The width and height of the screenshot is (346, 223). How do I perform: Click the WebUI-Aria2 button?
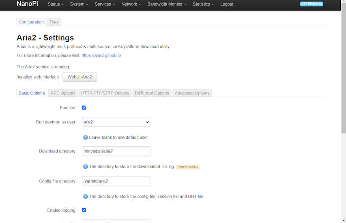[x=80, y=77]
